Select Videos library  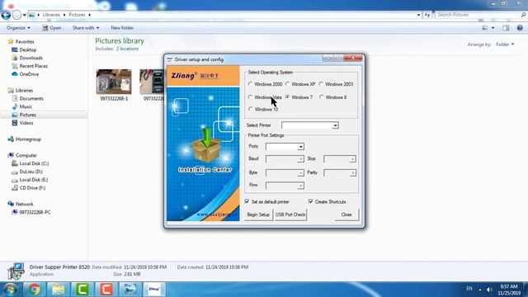pos(26,123)
